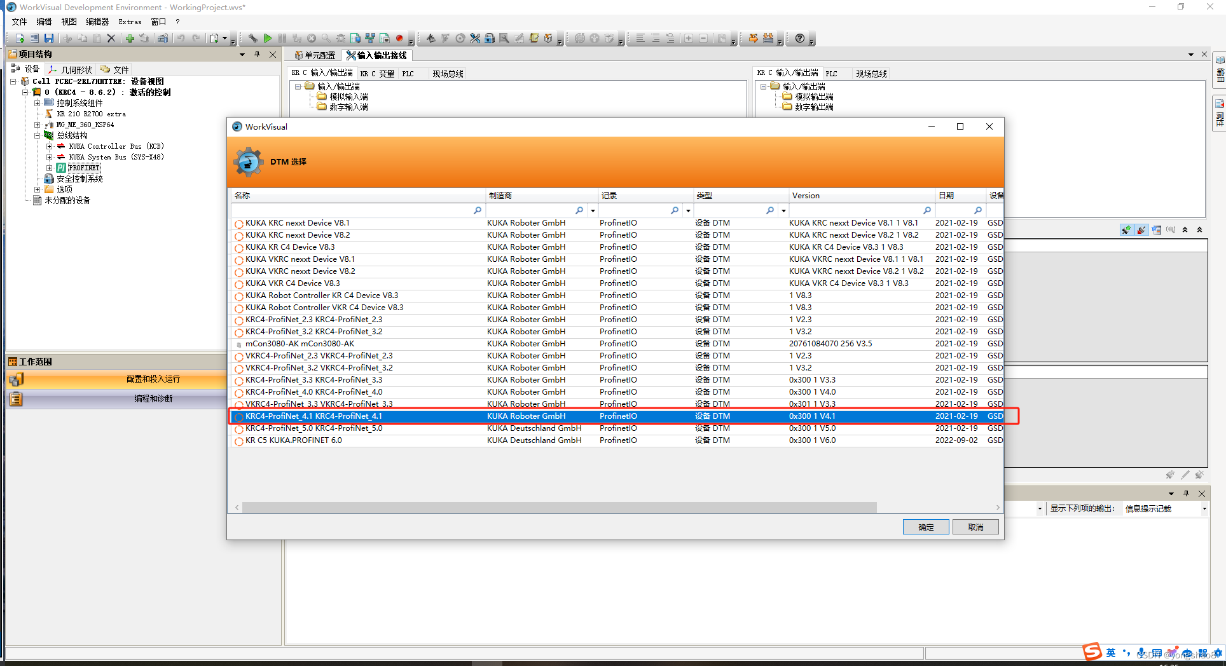Confirm the DTM selection with 确定

tap(926, 527)
